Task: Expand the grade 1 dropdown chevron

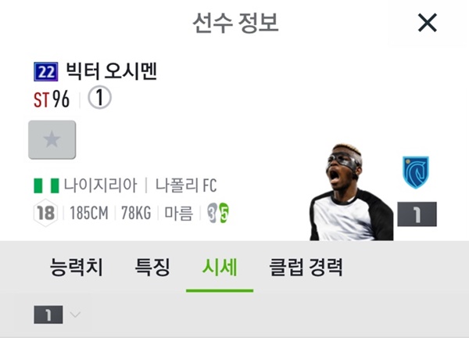Action: pos(75,315)
